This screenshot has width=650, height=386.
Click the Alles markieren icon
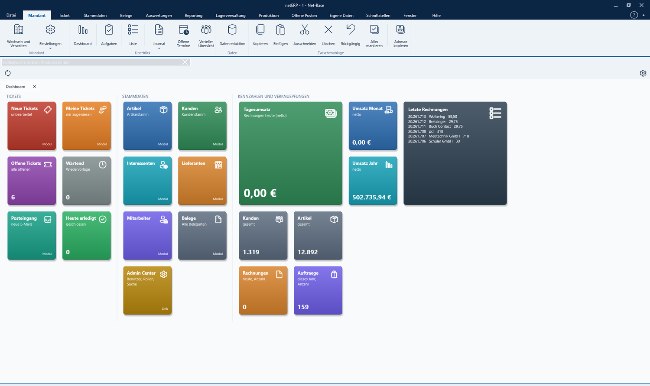pyautogui.click(x=374, y=30)
